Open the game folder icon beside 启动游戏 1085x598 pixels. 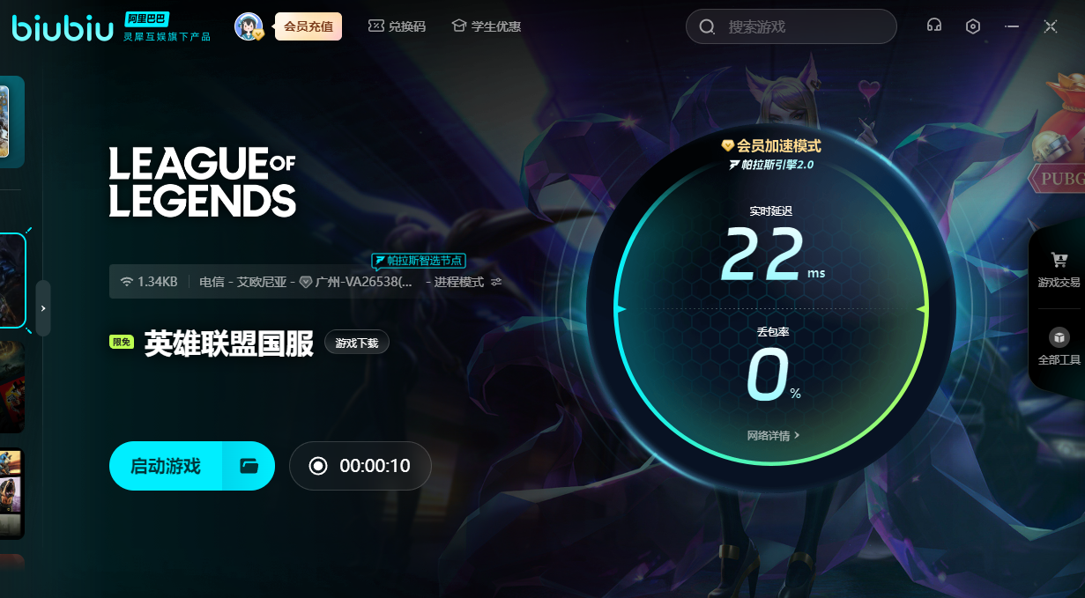point(249,466)
